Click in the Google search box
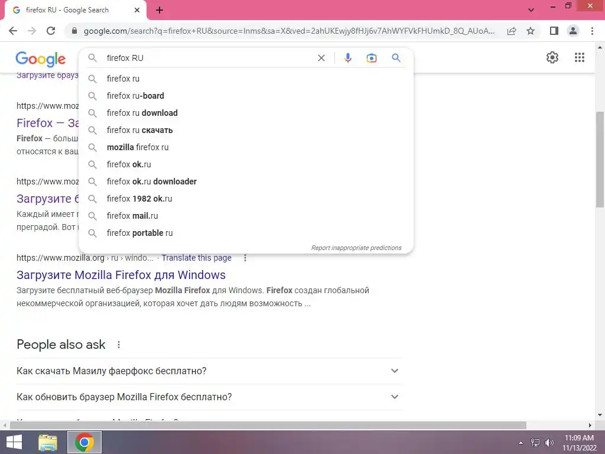This screenshot has width=605, height=454. pos(209,58)
